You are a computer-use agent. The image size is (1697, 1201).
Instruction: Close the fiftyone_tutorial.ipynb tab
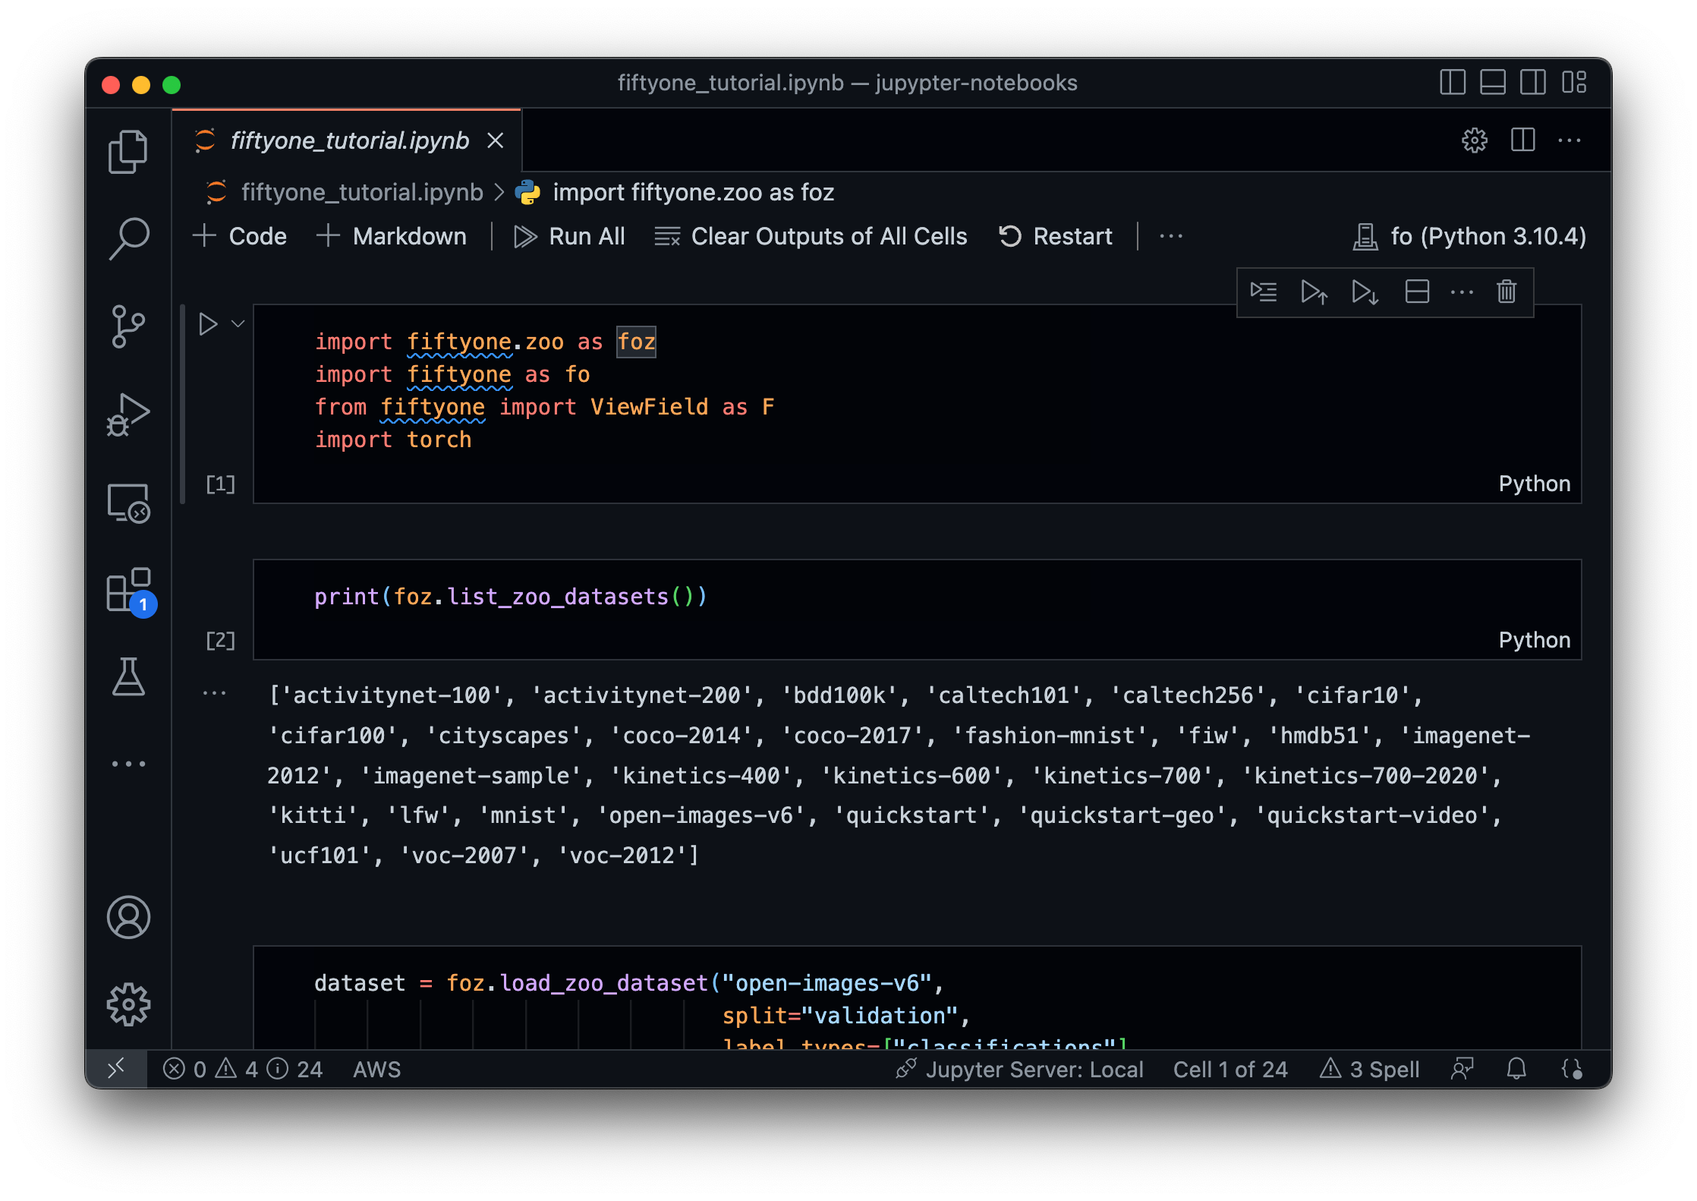click(496, 140)
